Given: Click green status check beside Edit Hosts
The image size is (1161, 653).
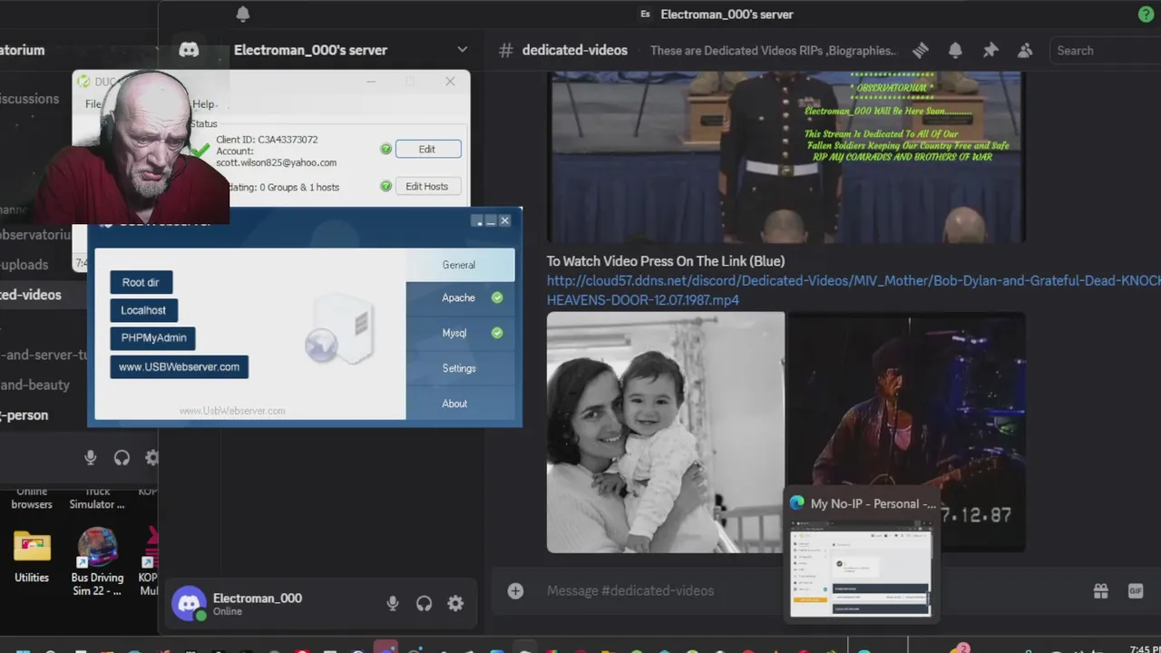Looking at the screenshot, I should 385,186.
